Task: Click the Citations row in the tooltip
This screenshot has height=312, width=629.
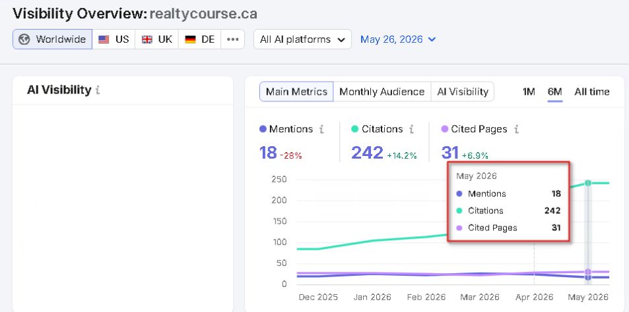Action: pos(508,211)
